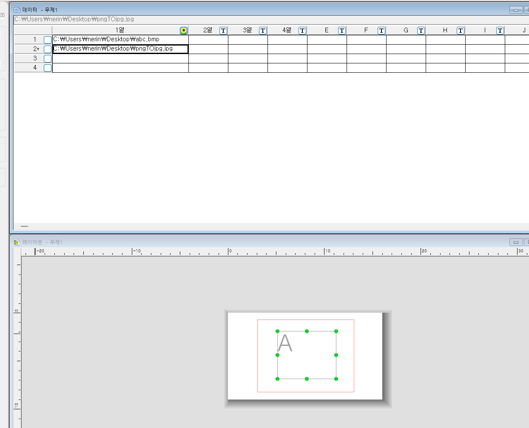Image resolution: width=529 pixels, height=428 pixels.
Task: Click the text-type T icon in column F
Action: pyautogui.click(x=381, y=31)
